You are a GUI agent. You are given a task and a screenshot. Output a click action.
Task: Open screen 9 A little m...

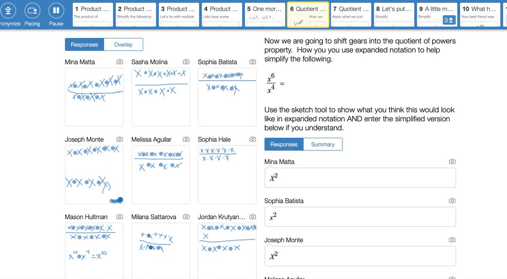437,15
